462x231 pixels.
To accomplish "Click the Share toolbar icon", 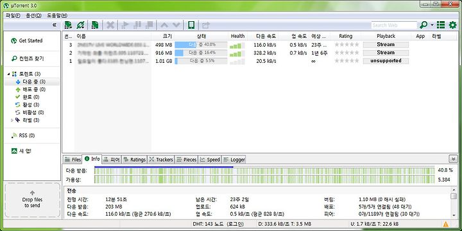I will click(x=206, y=25).
